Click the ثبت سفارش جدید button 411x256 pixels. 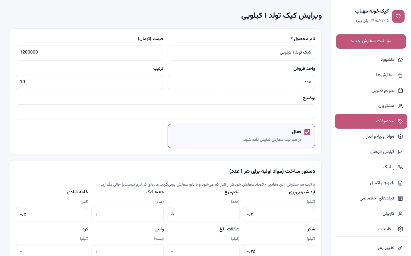[371, 41]
